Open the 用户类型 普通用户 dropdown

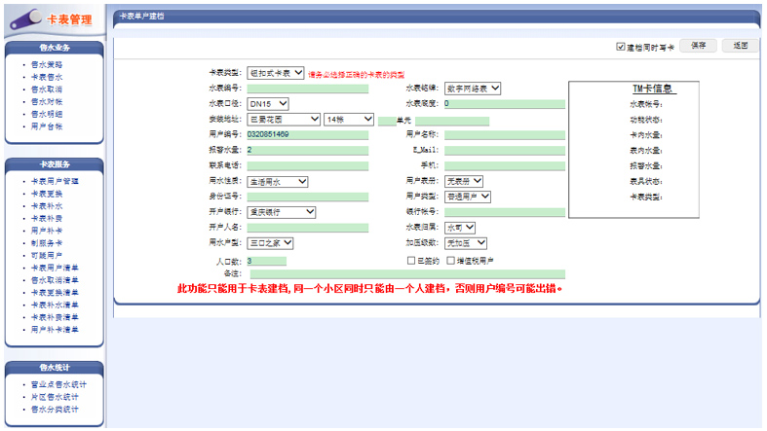click(x=468, y=197)
